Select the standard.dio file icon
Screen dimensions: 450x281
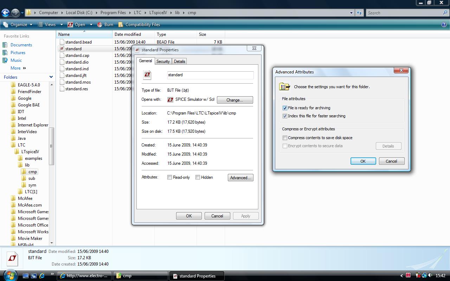click(62, 62)
